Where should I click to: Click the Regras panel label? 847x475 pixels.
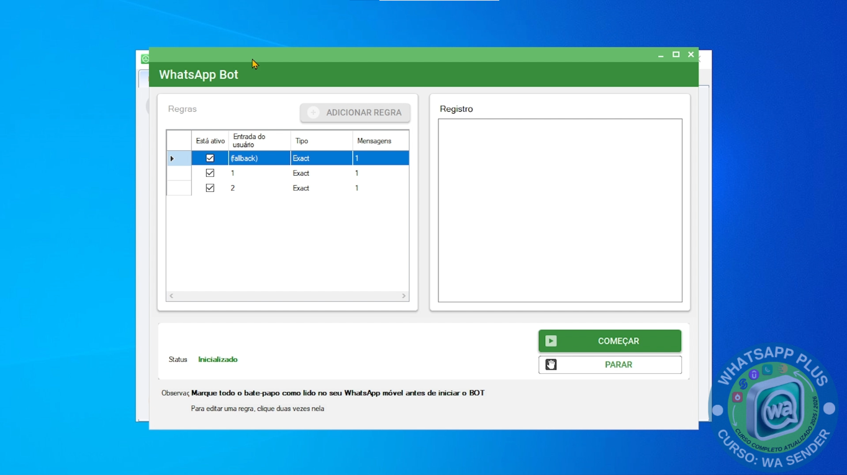[183, 109]
